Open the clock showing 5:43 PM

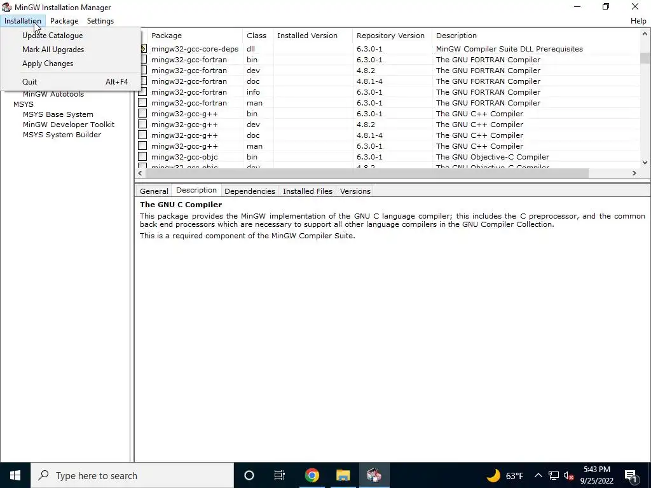(596, 475)
